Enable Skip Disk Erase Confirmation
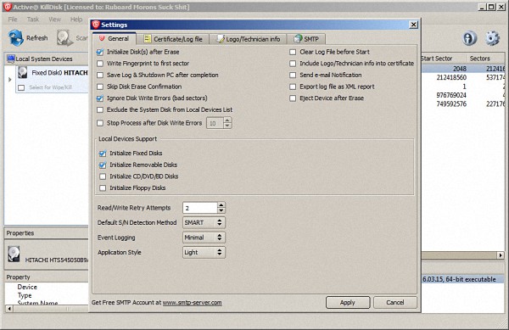 (x=100, y=87)
